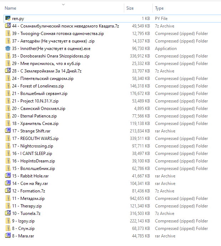Select file name 15 - Rabbit Hole.rar
This screenshot has height=246, width=221.
30,176
